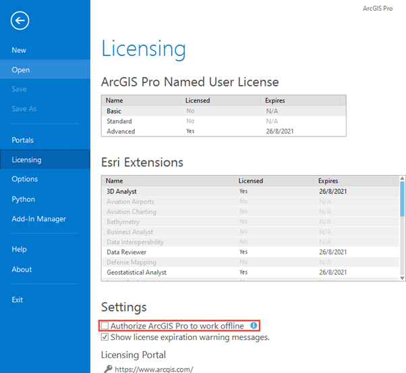Image resolution: width=406 pixels, height=373 pixels.
Task: Click the extensions list scroll down arrow
Action: click(402, 278)
